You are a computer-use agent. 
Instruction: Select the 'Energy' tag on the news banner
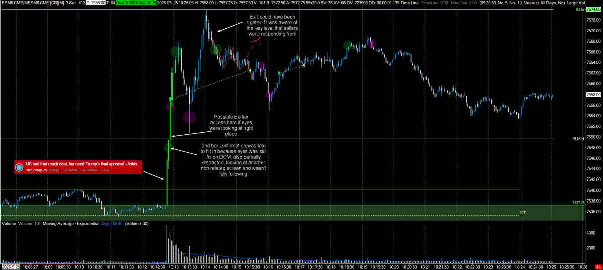(x=54, y=170)
